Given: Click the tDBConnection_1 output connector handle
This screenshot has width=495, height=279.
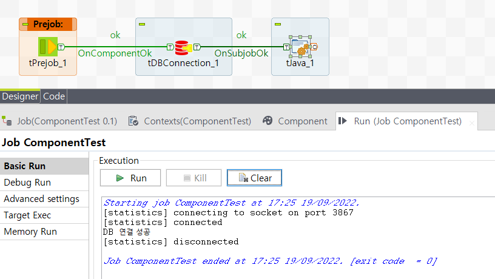Looking at the screenshot, I should point(197,47).
